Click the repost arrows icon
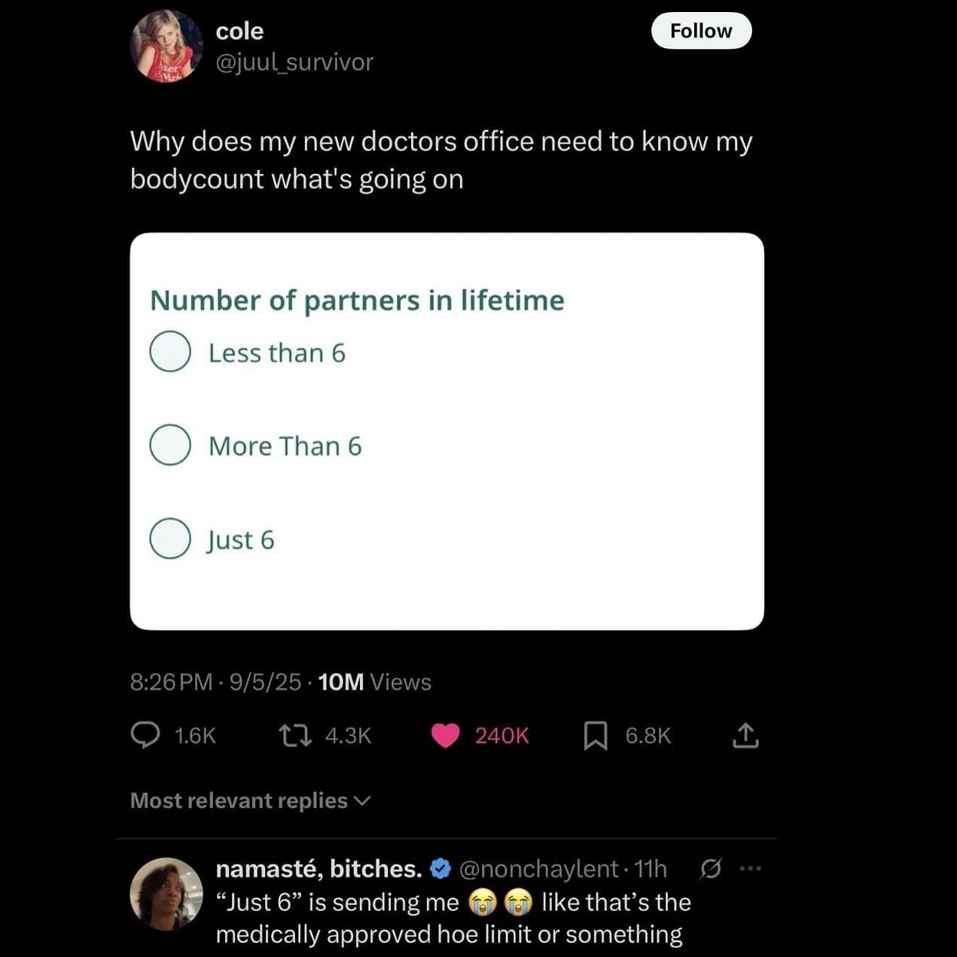Image resolution: width=957 pixels, height=957 pixels. pos(295,735)
